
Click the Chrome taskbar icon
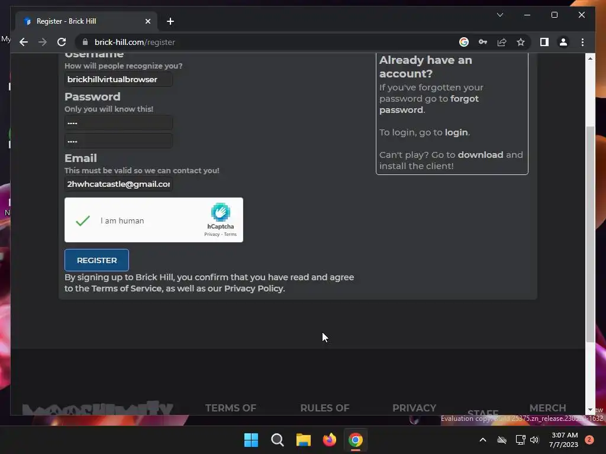point(356,440)
